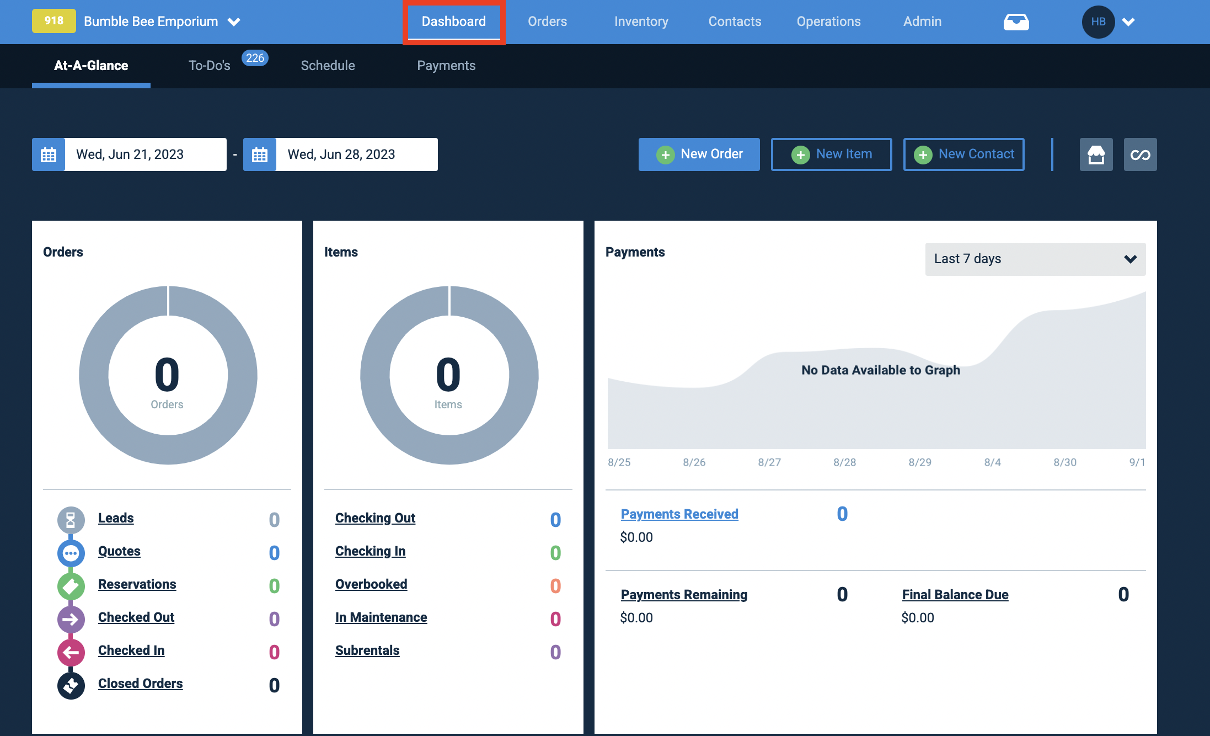Navigate to the Inventory menu

click(641, 22)
